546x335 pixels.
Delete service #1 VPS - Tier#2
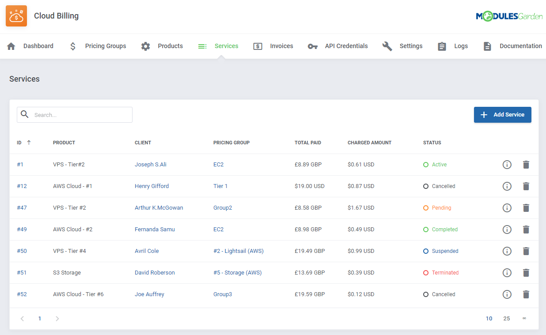pyautogui.click(x=526, y=165)
